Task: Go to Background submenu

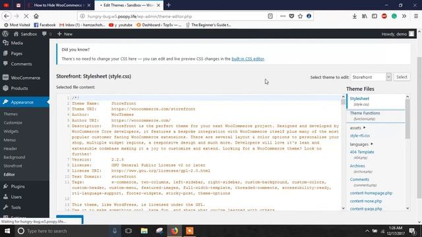Action: pyautogui.click(x=15, y=157)
